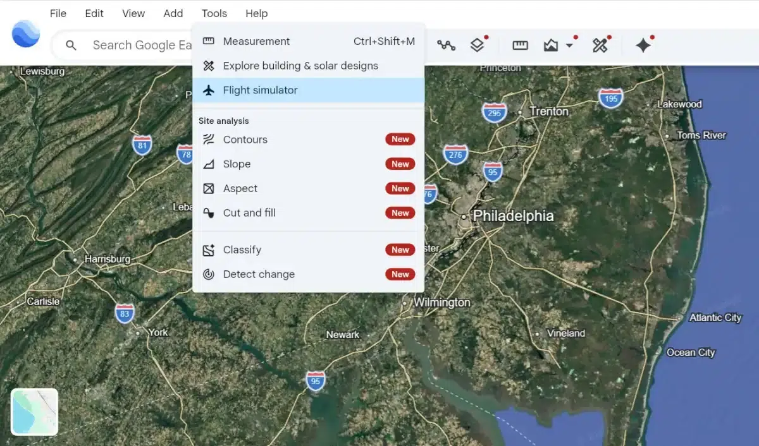Select Cut and fill option
This screenshot has width=759, height=446.
[309, 213]
